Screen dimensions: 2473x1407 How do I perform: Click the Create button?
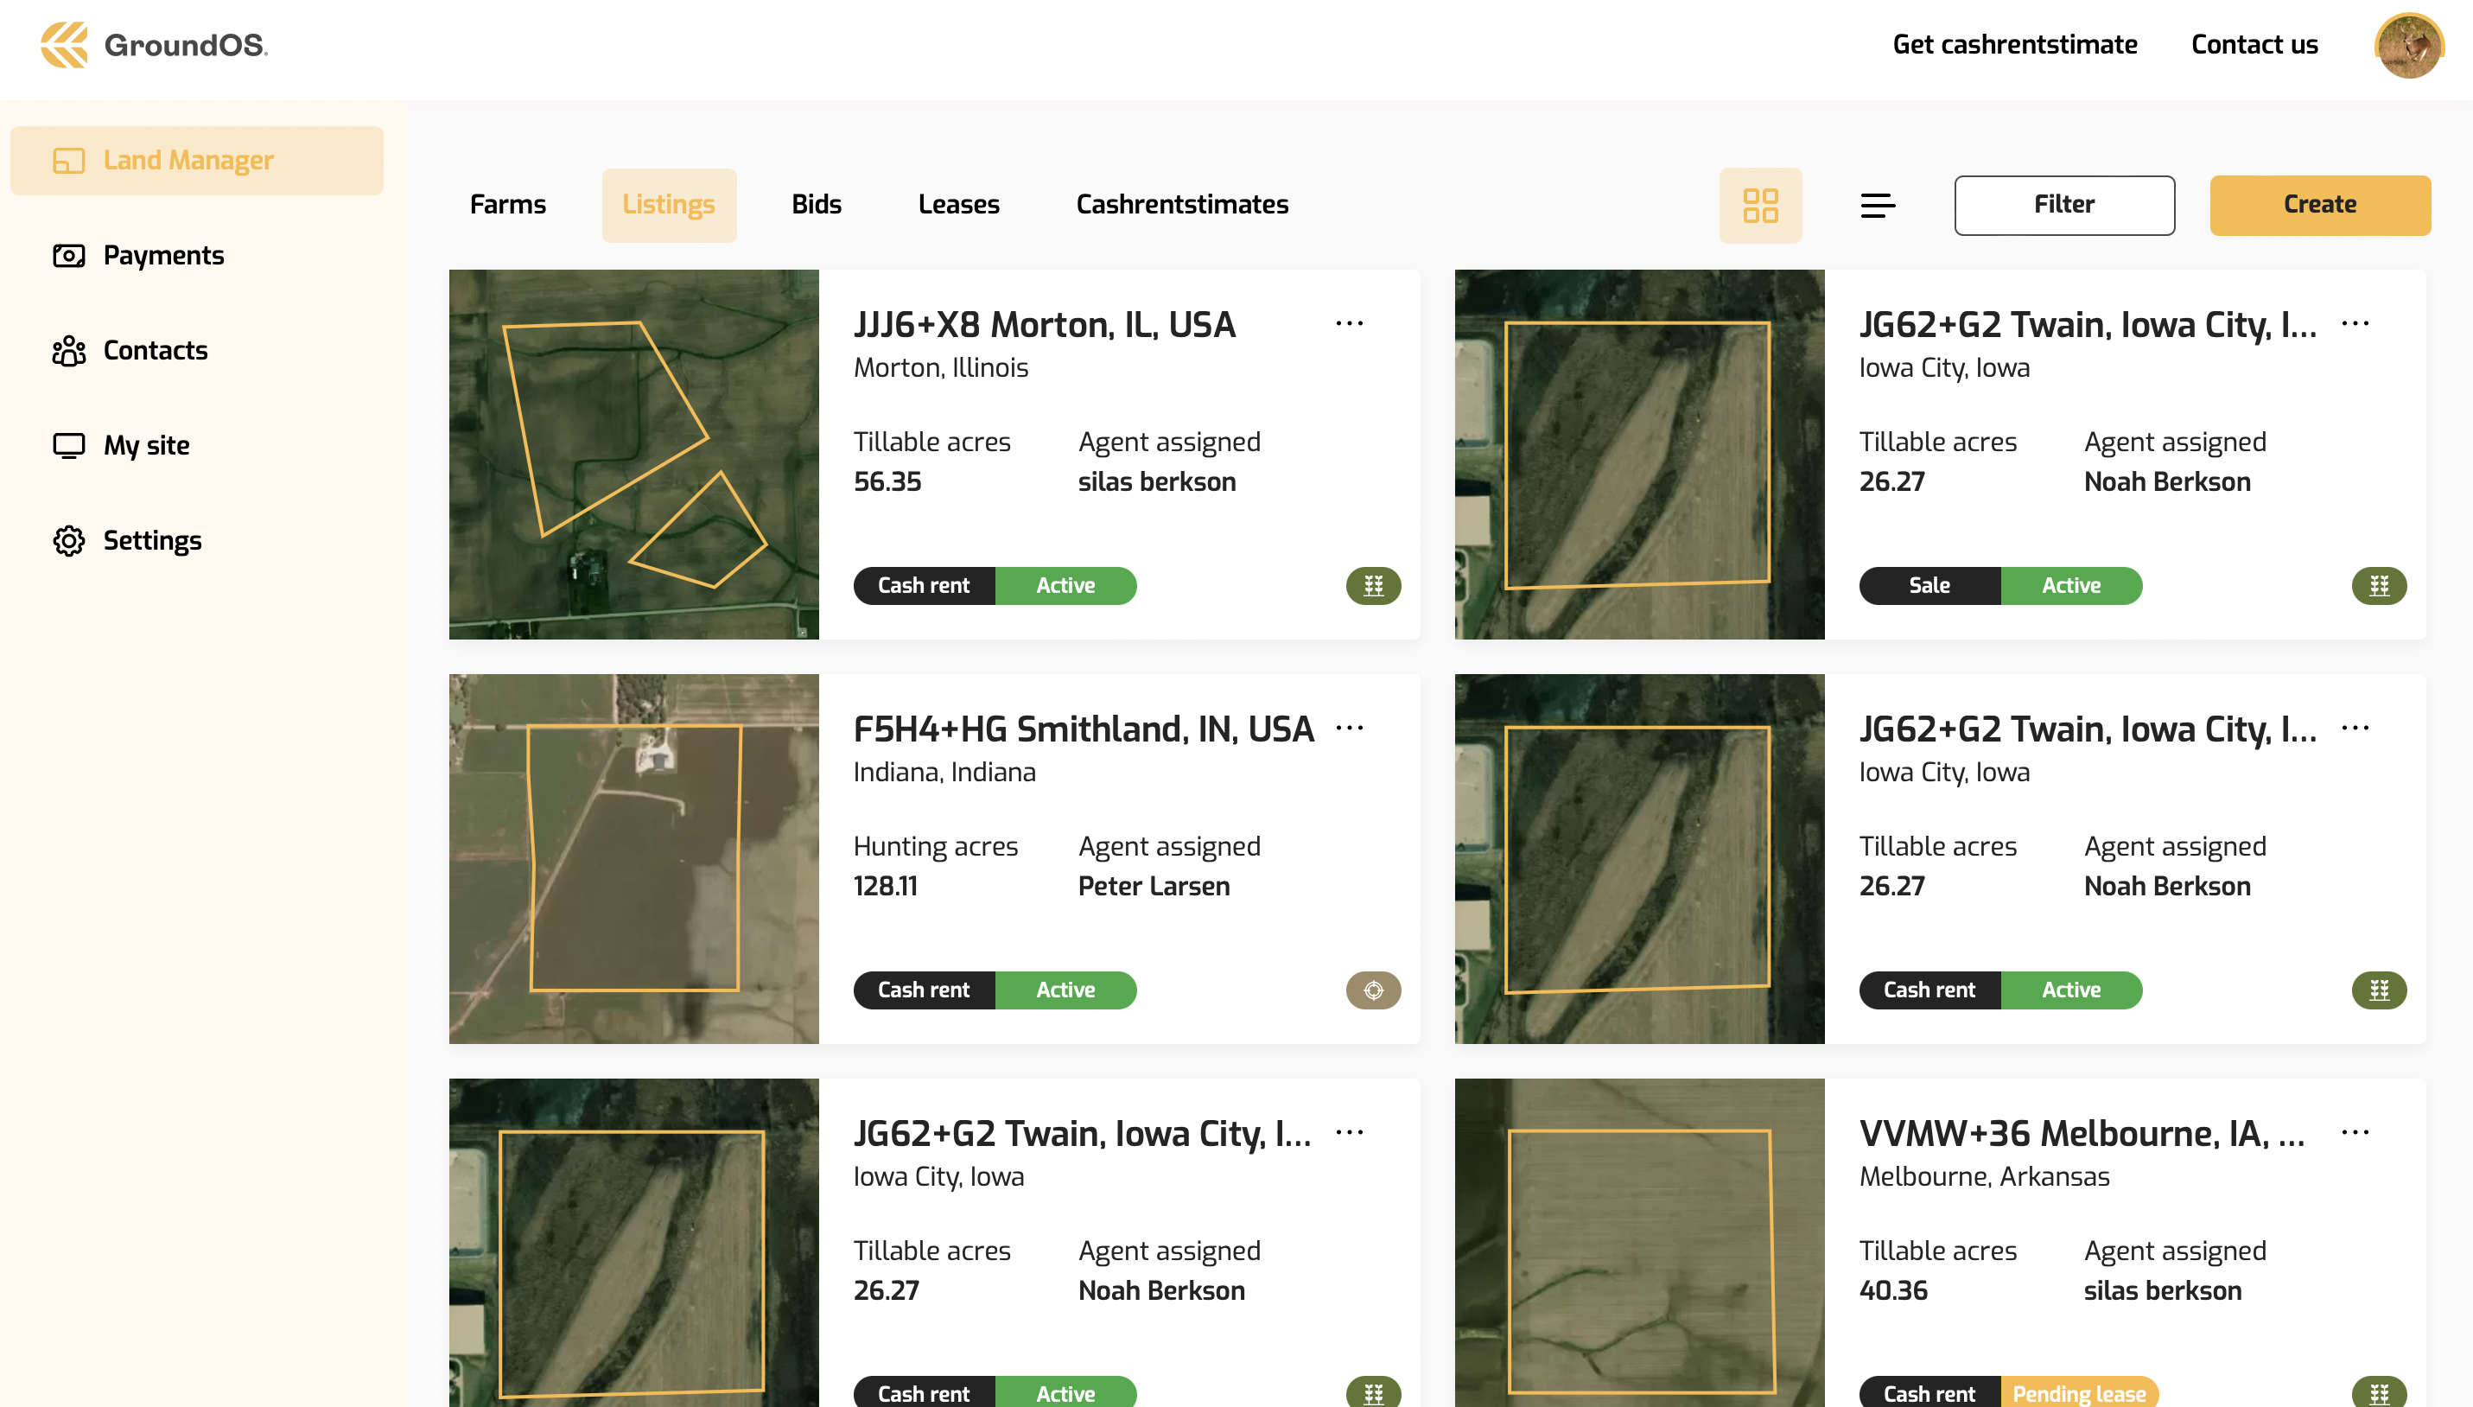click(x=2319, y=205)
